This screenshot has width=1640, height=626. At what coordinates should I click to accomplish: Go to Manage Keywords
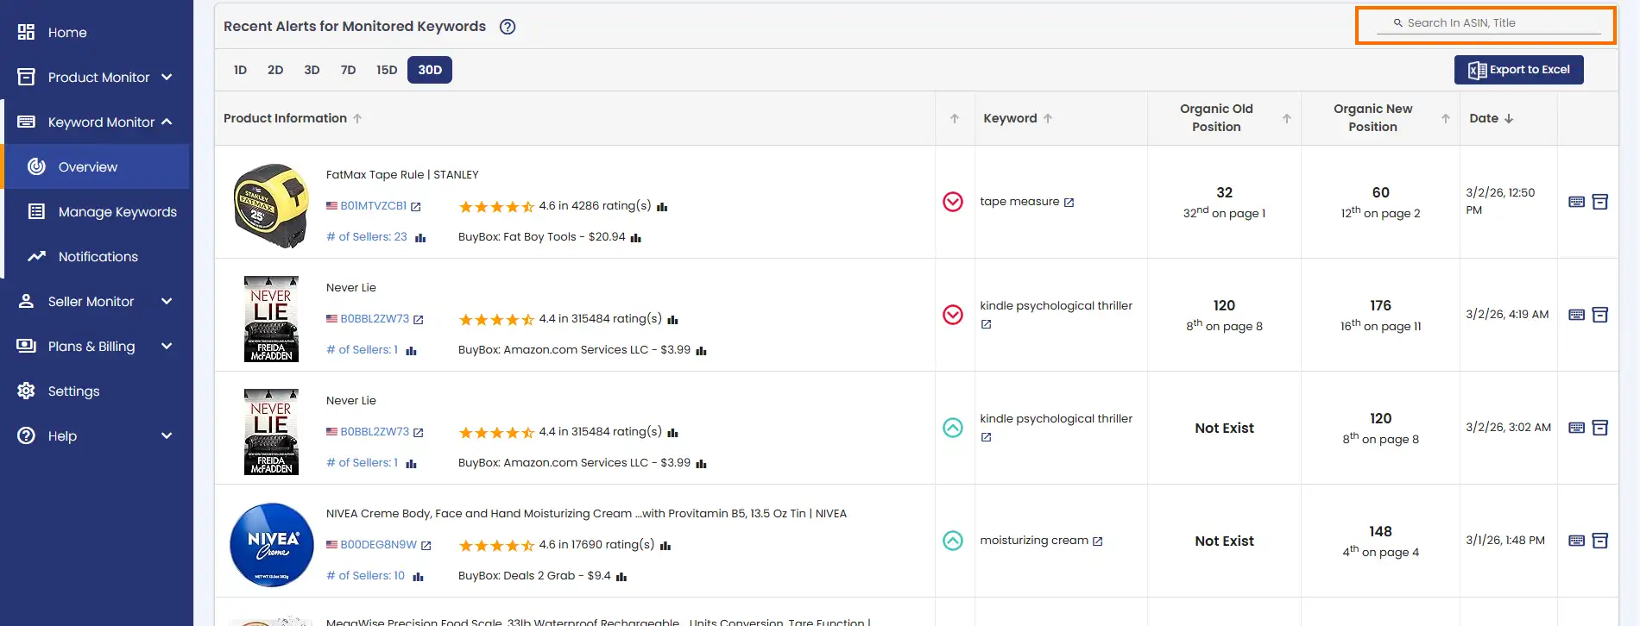[117, 212]
